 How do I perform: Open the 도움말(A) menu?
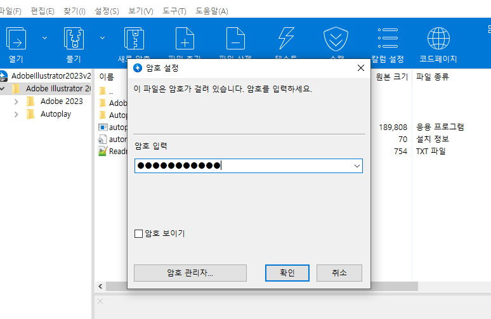(212, 11)
